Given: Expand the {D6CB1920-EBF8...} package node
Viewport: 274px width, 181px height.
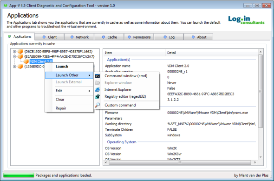Looking at the screenshot, I should 14,52.
